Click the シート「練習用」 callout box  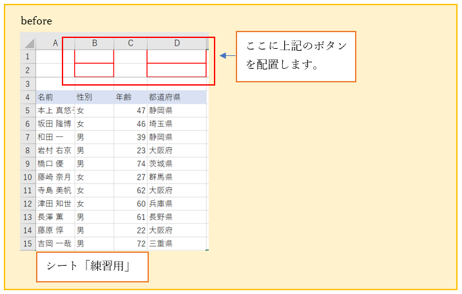click(x=92, y=266)
